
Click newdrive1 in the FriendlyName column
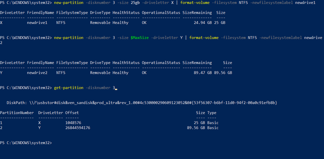[37, 23]
